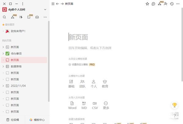Screen dimensions: 183x124
Task: Open the page graph PRO icon in header
Action: [x=160, y=4]
